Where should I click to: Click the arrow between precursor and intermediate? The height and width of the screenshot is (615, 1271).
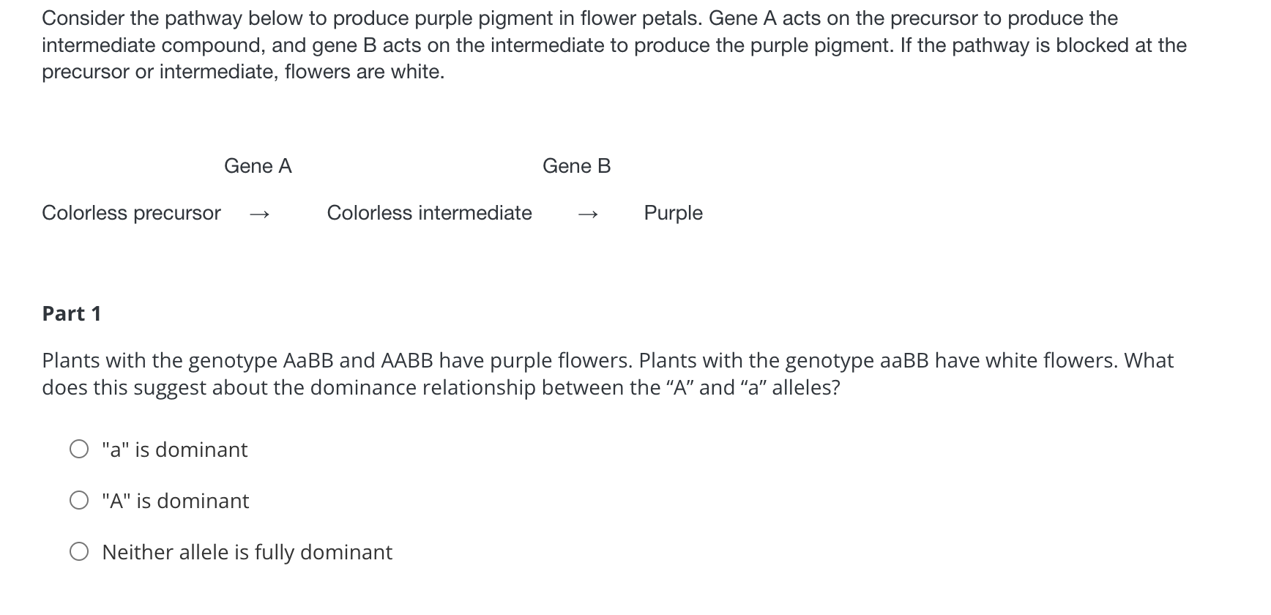pyautogui.click(x=260, y=214)
